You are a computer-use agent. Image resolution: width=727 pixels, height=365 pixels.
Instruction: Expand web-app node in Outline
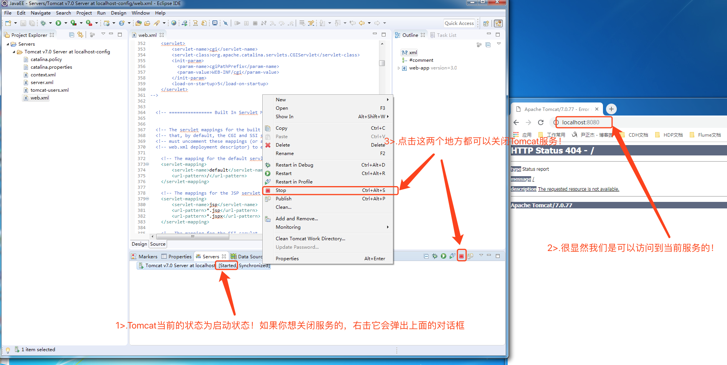399,68
